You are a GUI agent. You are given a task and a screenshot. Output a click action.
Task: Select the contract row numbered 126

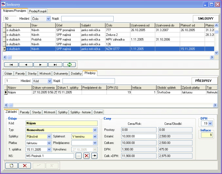pos(108,44)
